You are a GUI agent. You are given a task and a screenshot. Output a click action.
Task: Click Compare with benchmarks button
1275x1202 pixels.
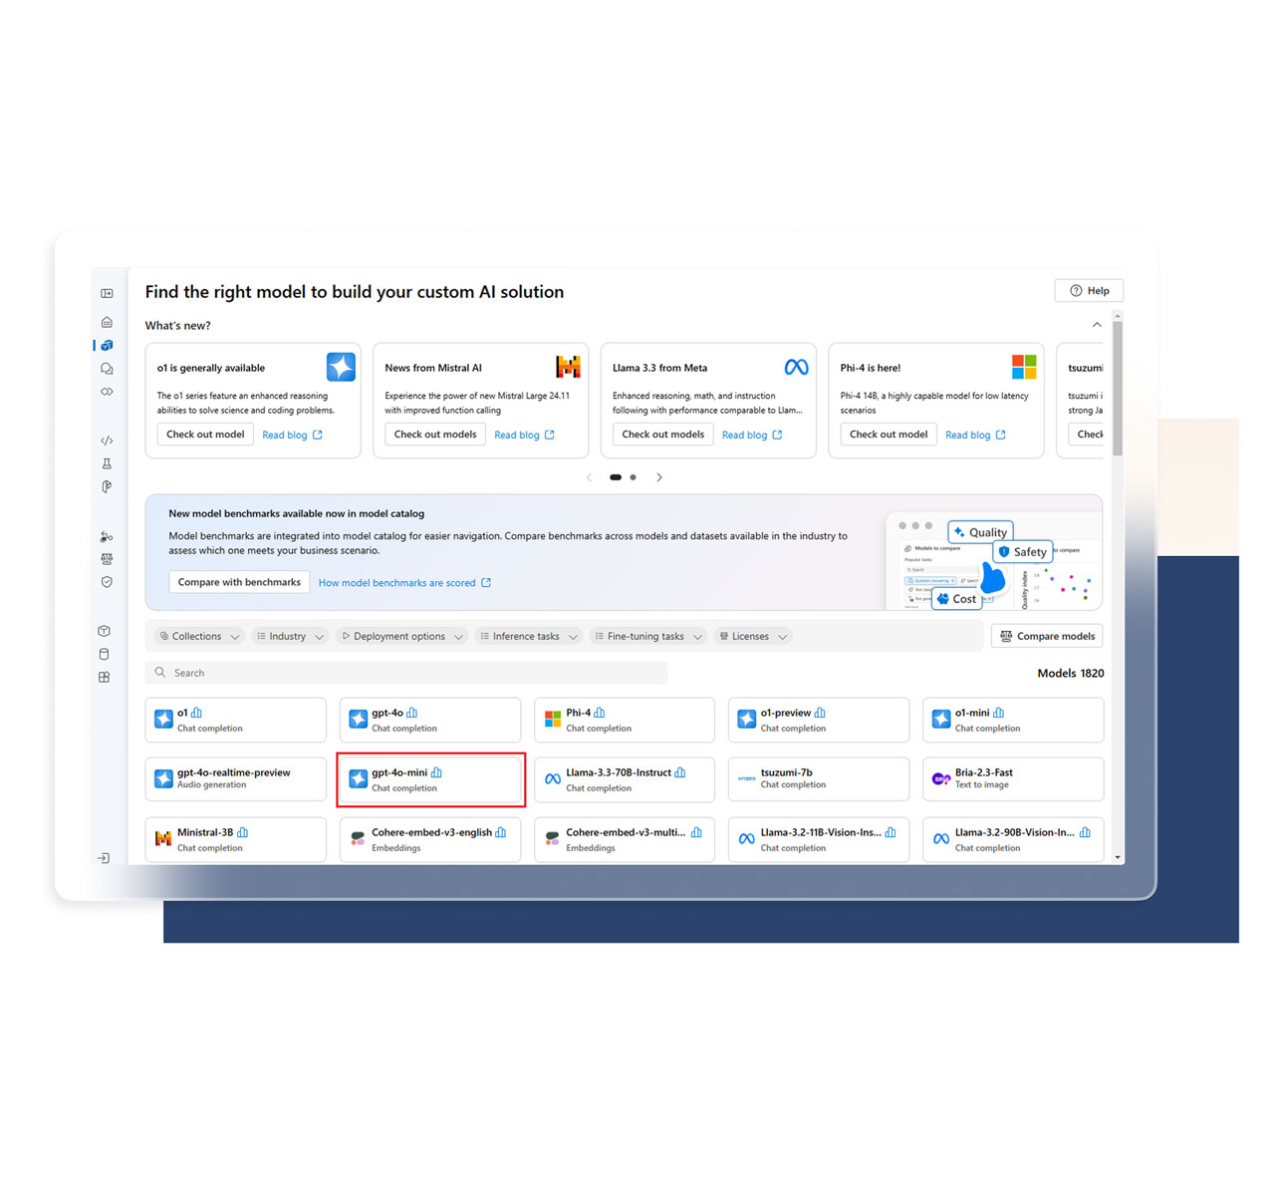pos(239,582)
